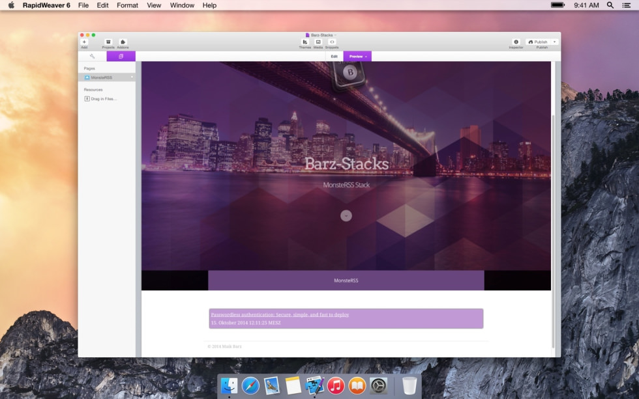Open the Media browser icon
Viewport: 639px width, 399px height.
click(x=318, y=42)
